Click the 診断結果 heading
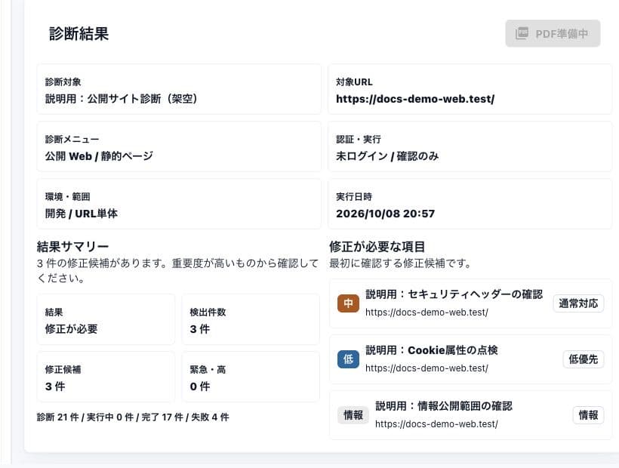 click(79, 34)
